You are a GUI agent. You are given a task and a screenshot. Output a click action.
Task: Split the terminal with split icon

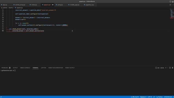pyautogui.click(x=170, y=68)
